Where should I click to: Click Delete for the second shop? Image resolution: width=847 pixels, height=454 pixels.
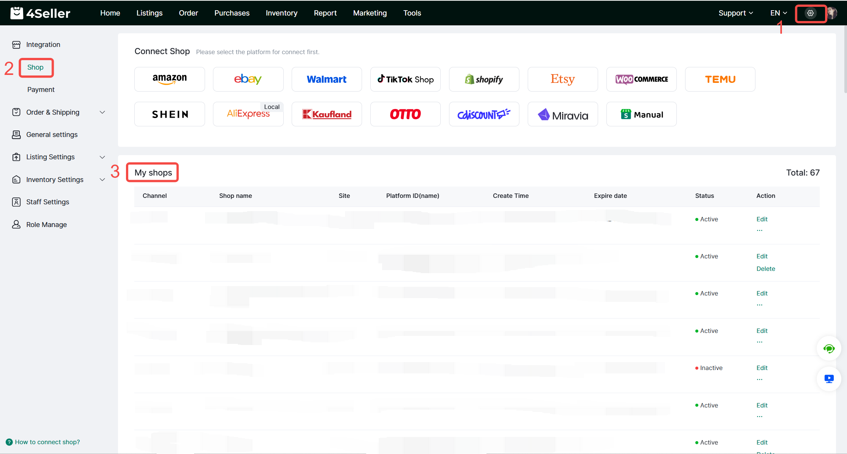coord(765,269)
